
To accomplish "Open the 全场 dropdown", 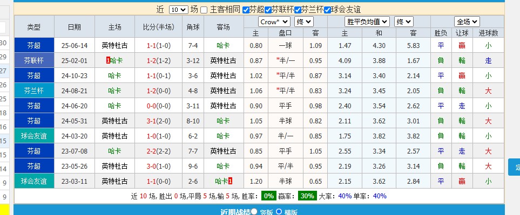I will pos(467,22).
